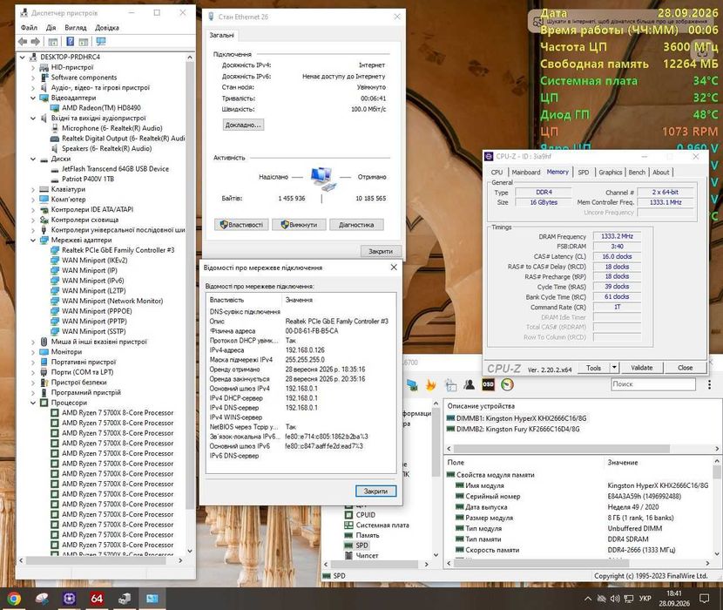723x610 pixels.
Task: Open AIDA64 gauge benchmark toolbar icon
Action: (x=507, y=384)
